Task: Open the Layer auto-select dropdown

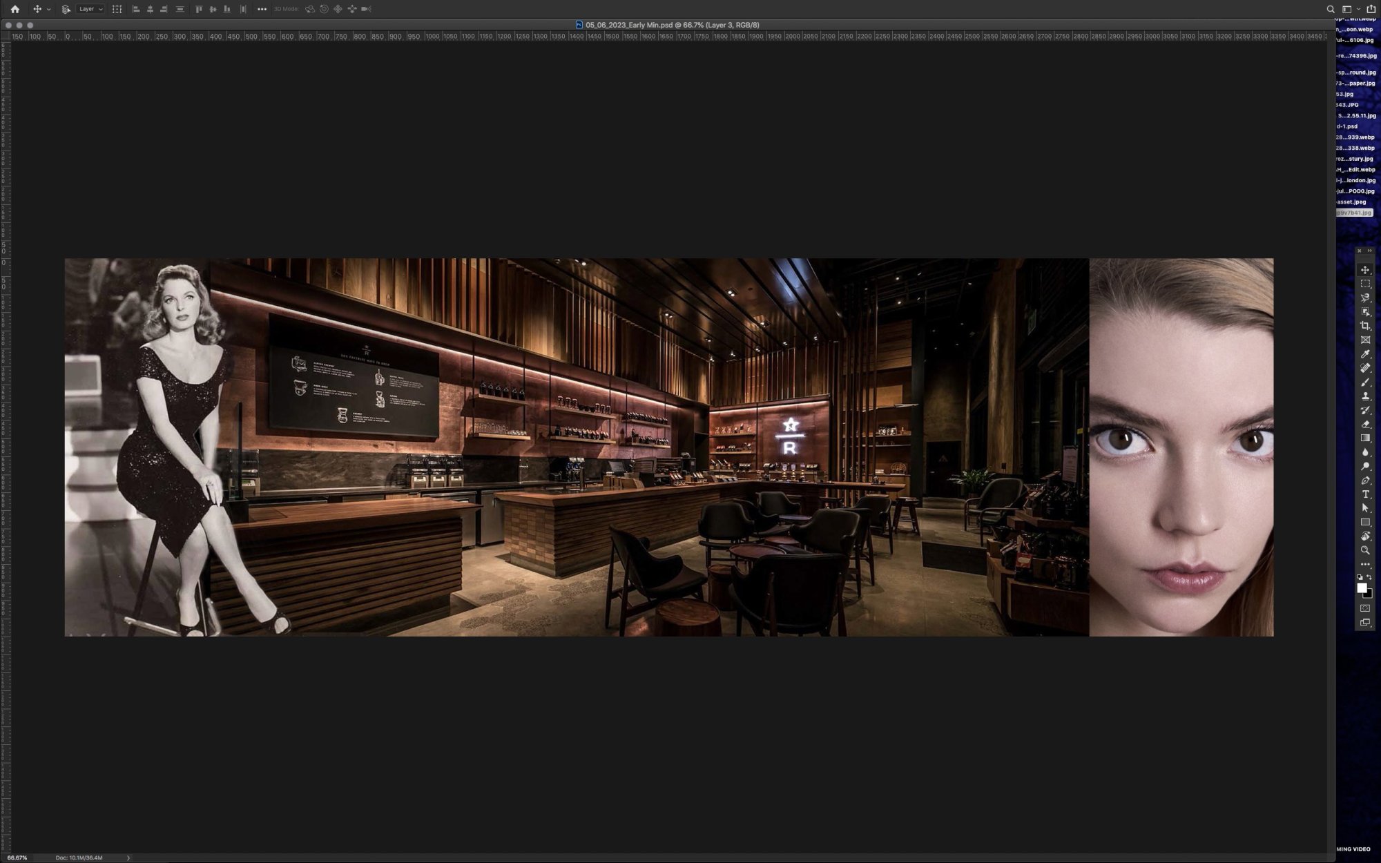Action: [90, 9]
